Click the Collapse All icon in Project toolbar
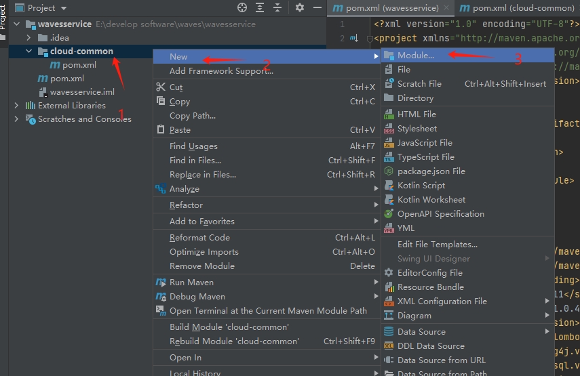 tap(277, 7)
